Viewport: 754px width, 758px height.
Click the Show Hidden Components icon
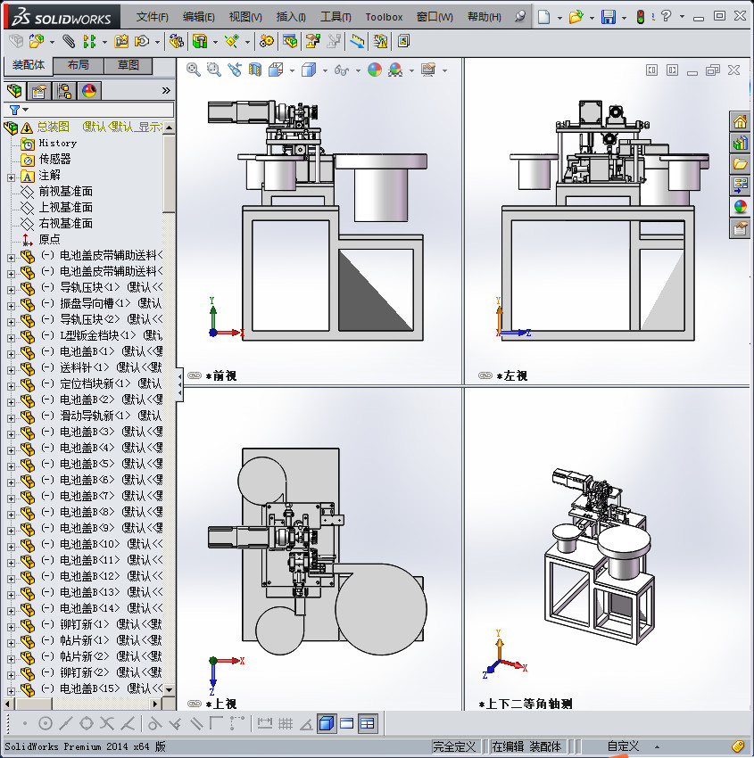pos(177,42)
